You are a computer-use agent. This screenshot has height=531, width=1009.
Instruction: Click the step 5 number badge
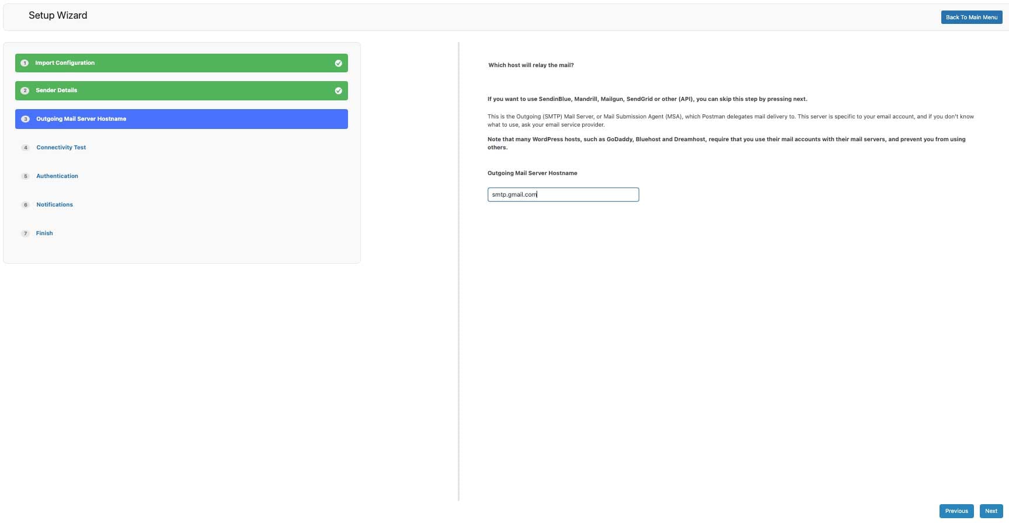pos(25,176)
